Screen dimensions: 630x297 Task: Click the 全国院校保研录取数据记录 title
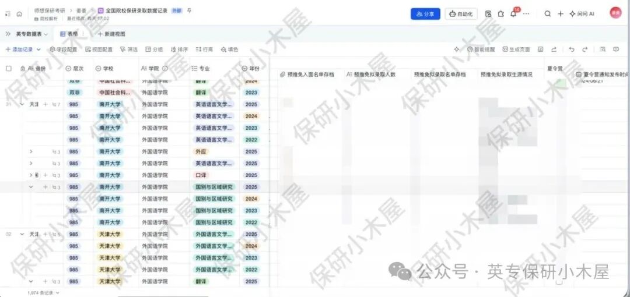tap(136, 11)
